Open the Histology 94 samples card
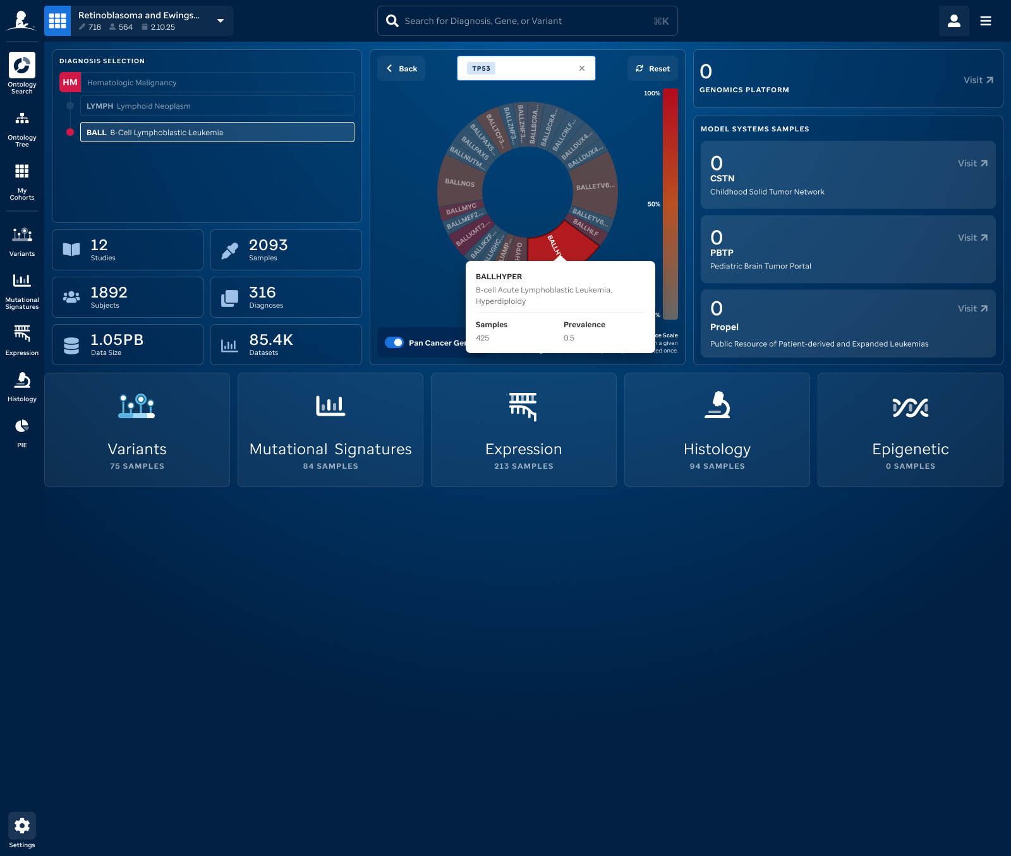Viewport: 1011px width, 856px height. coord(717,430)
